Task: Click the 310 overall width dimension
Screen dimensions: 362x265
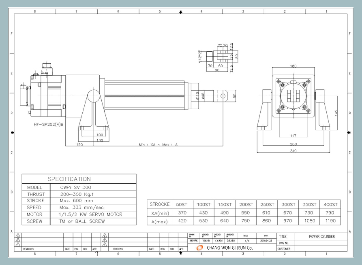Action: pyautogui.click(x=293, y=151)
